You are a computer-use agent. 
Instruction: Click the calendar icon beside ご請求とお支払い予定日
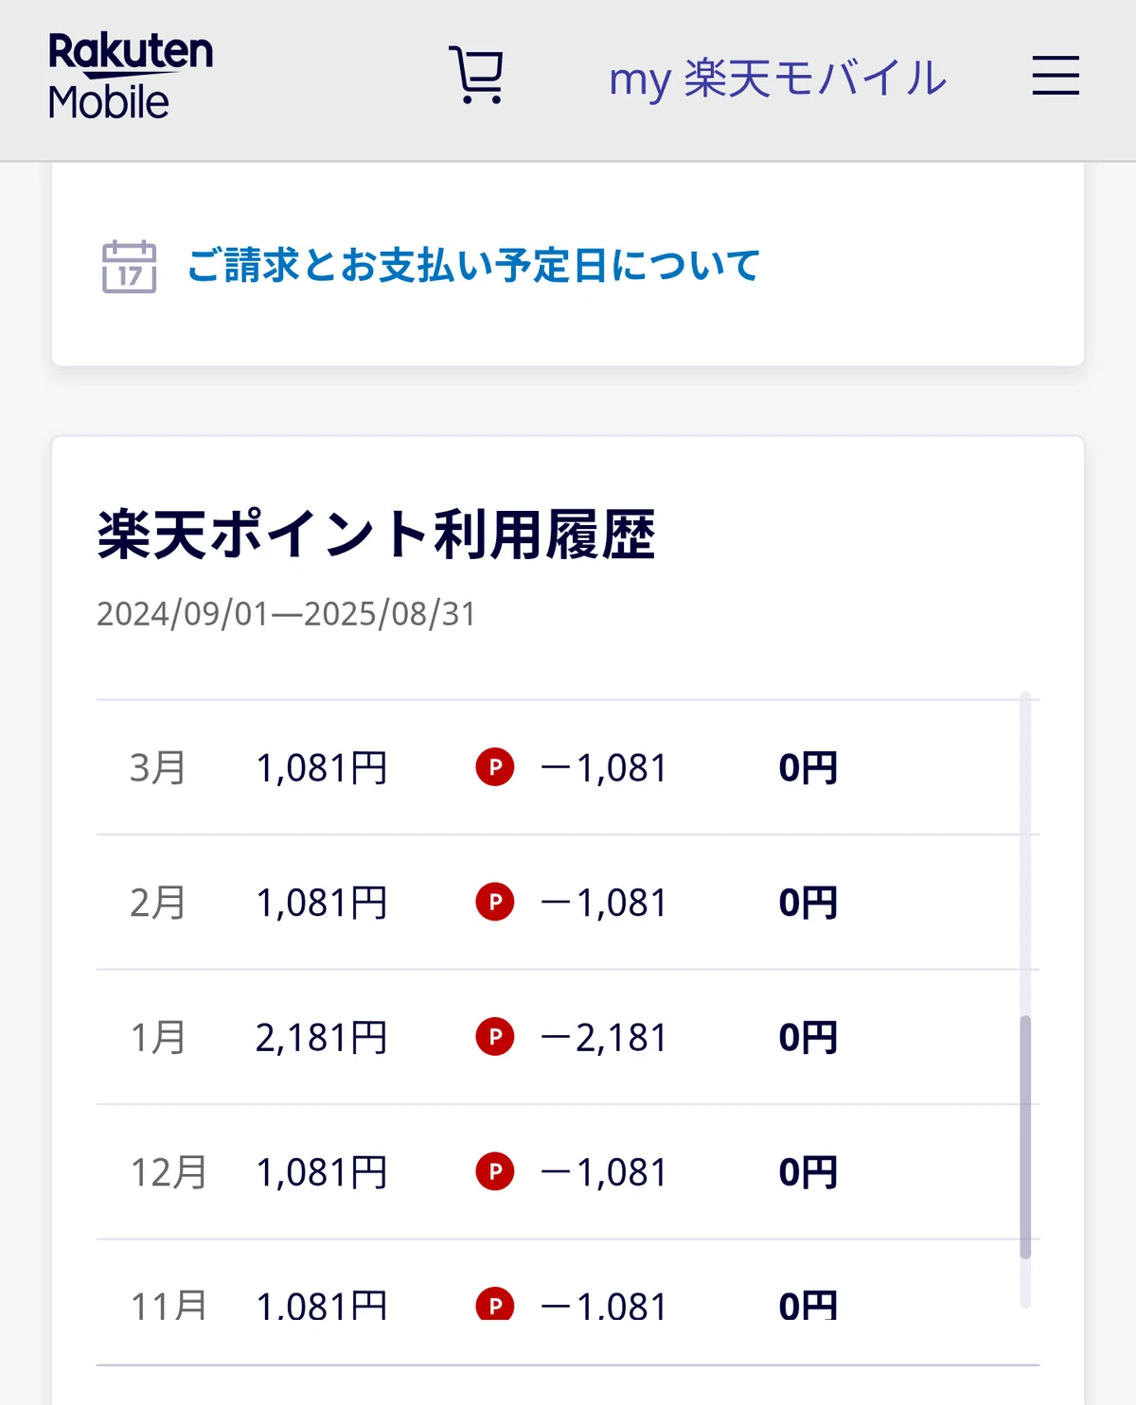click(129, 266)
